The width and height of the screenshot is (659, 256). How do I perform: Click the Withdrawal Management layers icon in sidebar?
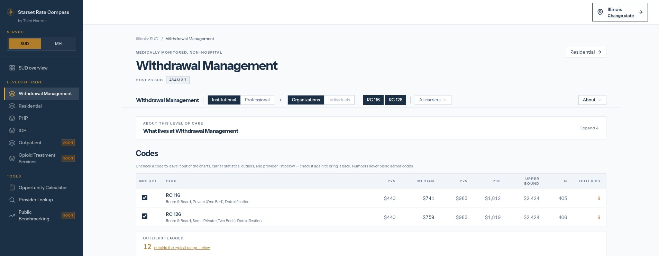(12, 94)
